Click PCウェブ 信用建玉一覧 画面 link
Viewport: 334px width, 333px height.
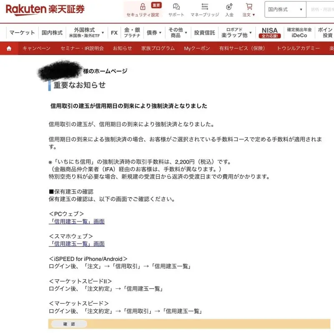[76, 221]
